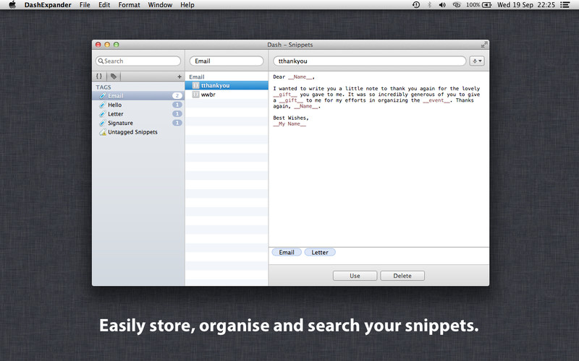Select the Email tag in the sidebar
The height and width of the screenshot is (361, 579).
138,96
